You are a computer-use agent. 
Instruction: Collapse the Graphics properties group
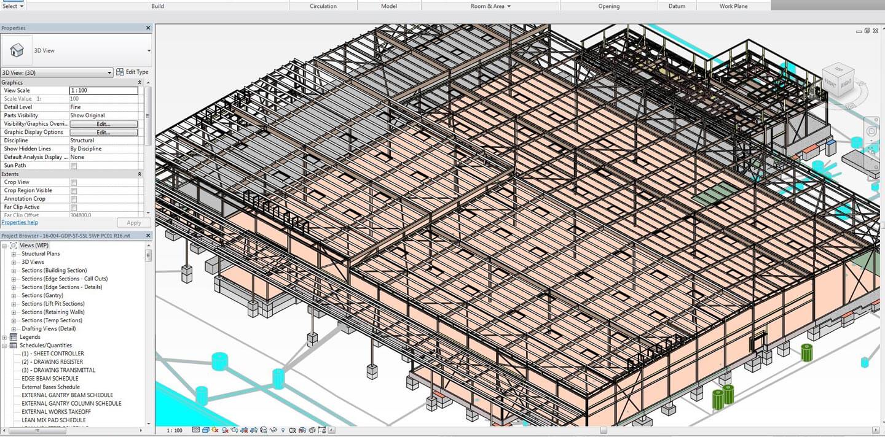[x=140, y=82]
